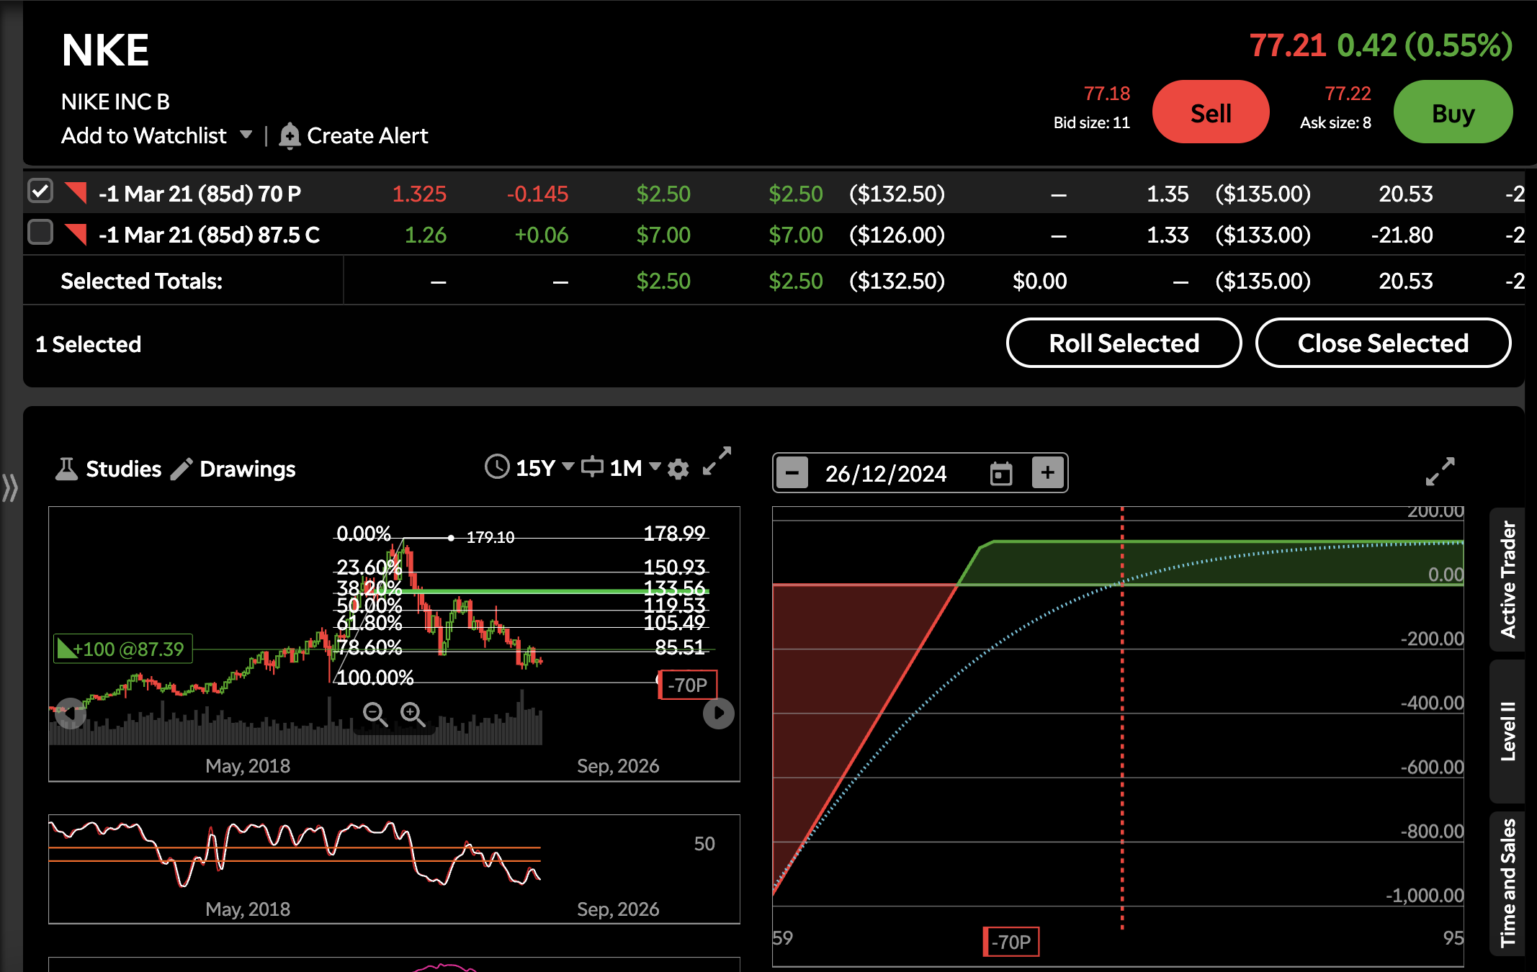Open the Level II side tab
1537x972 pixels.
pos(1507,732)
